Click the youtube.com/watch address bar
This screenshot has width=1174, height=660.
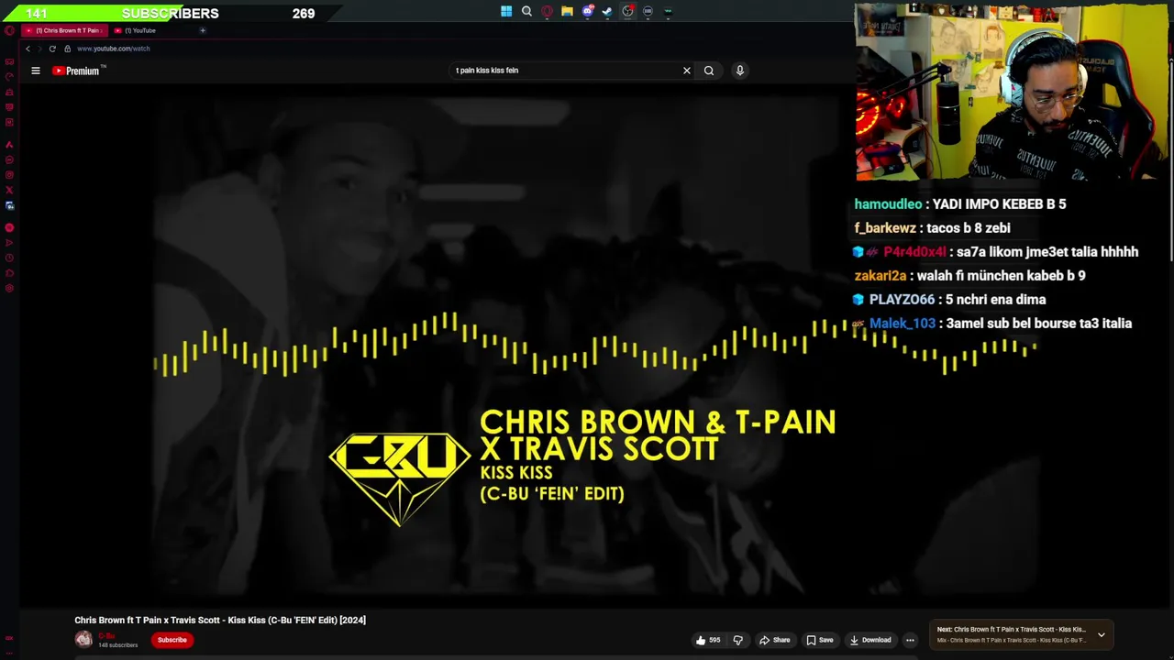tap(114, 49)
